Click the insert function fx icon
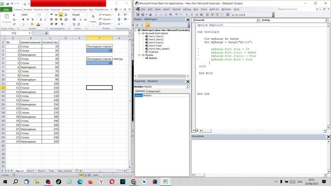 pyautogui.click(x=46, y=33)
